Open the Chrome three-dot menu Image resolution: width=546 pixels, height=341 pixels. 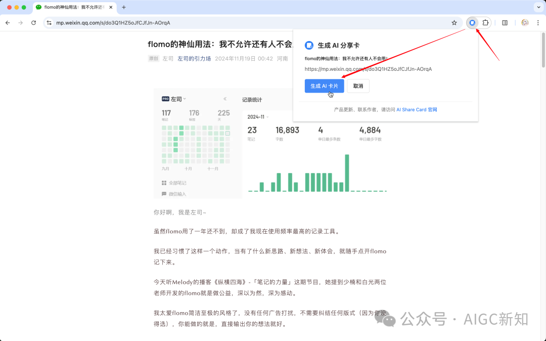click(x=538, y=23)
